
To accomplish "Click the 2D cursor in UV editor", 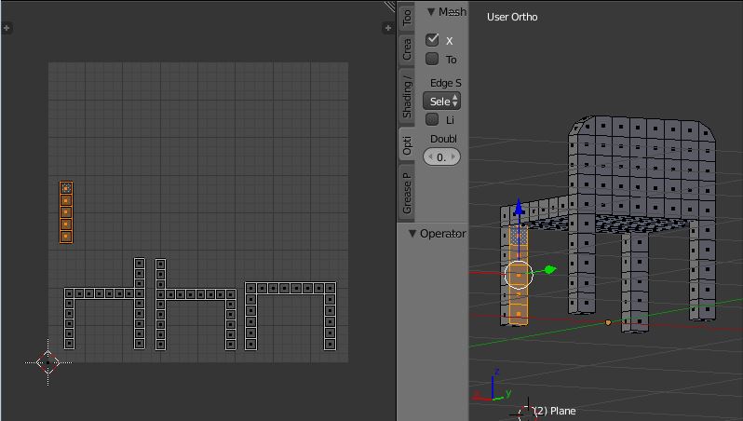I will pos(47,362).
